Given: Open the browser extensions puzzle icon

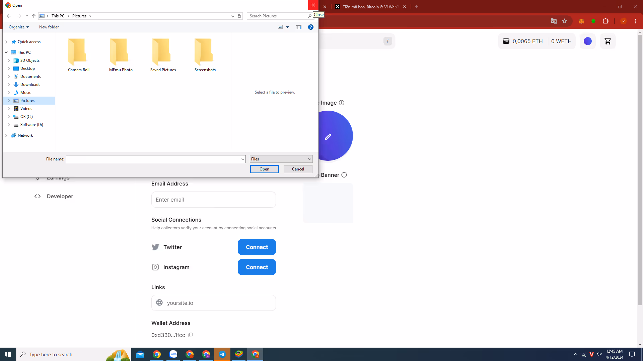Looking at the screenshot, I should [x=605, y=21].
